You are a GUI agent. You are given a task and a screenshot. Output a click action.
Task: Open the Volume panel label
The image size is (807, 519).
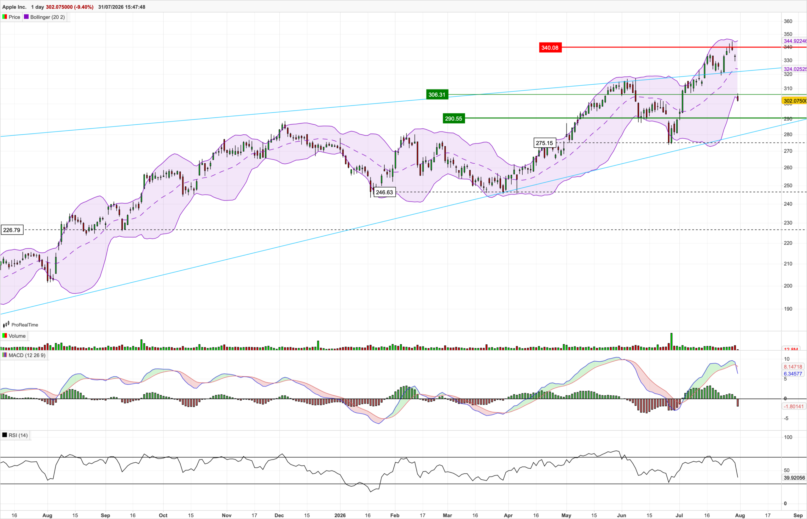(x=17, y=336)
